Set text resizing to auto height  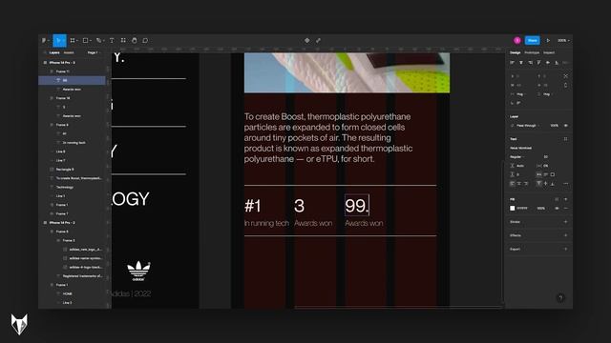coord(546,174)
